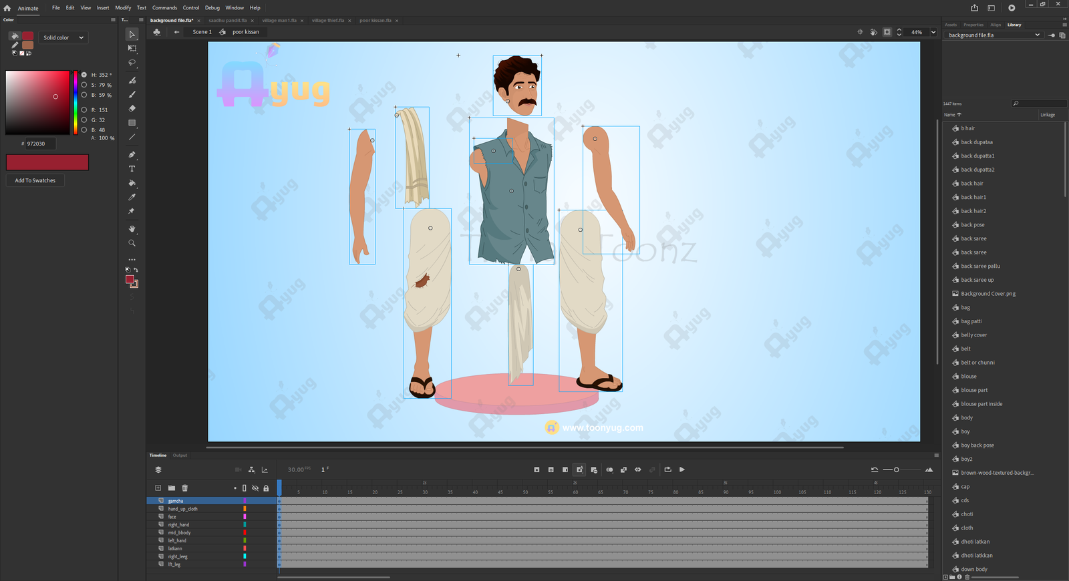The image size is (1069, 581).
Task: Toggle hide all layers eye icon
Action: click(255, 488)
